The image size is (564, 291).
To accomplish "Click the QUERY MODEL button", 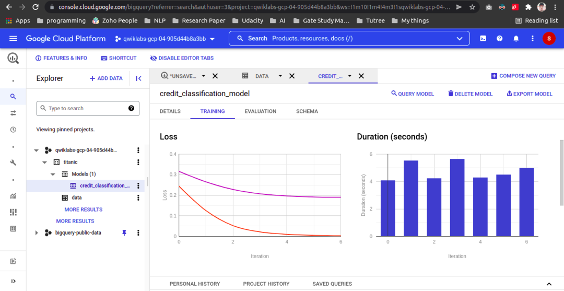I will point(413,94).
